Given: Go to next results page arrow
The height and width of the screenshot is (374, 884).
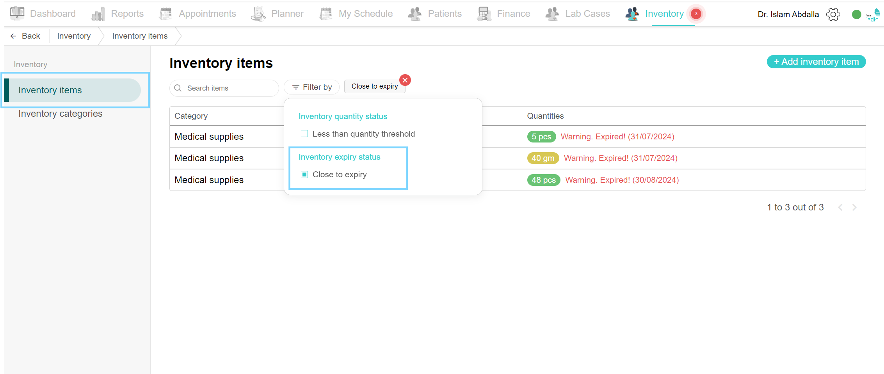Looking at the screenshot, I should tap(855, 207).
